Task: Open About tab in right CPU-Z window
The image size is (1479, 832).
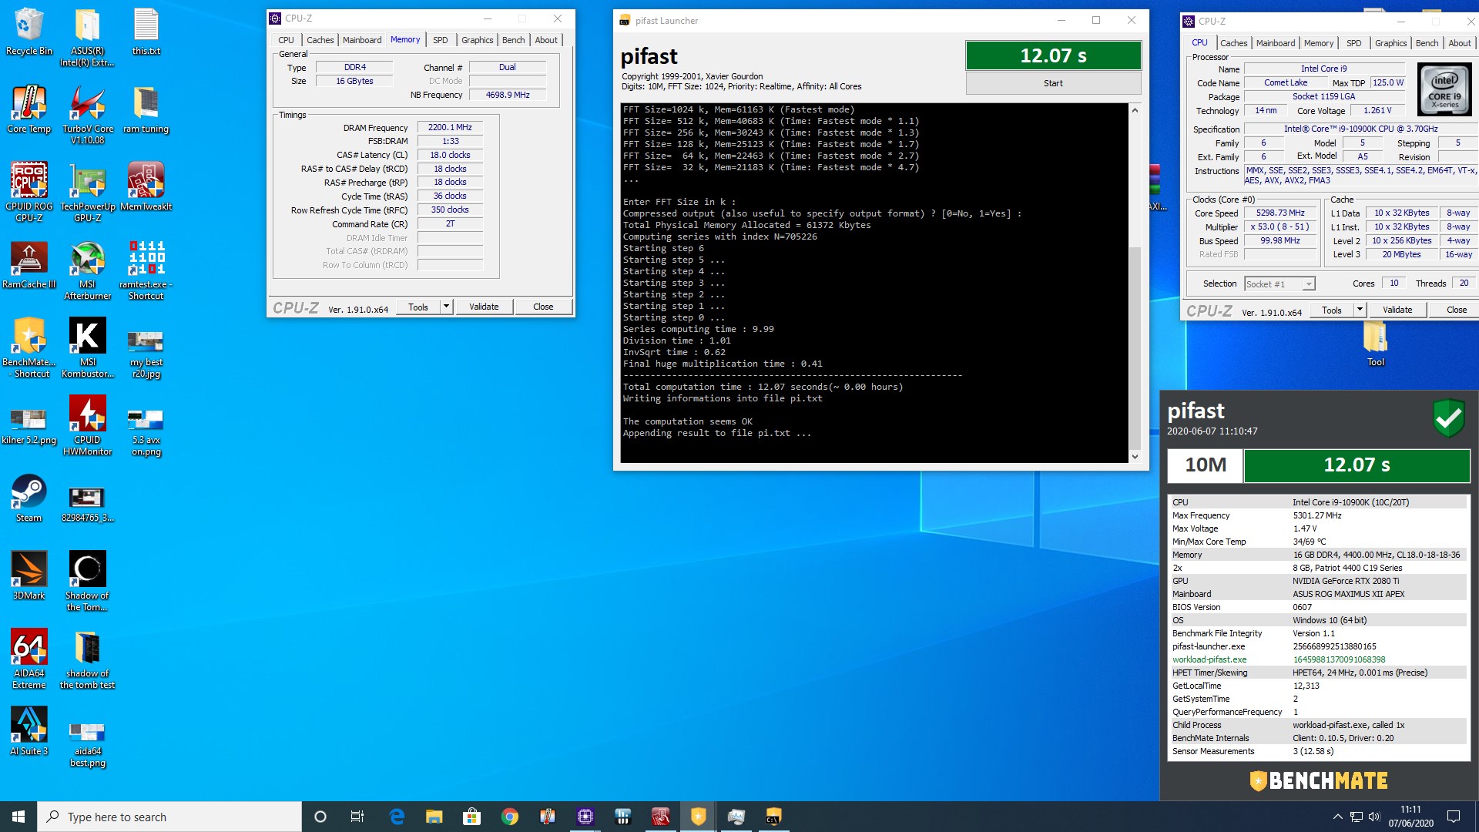Action: point(1459,43)
